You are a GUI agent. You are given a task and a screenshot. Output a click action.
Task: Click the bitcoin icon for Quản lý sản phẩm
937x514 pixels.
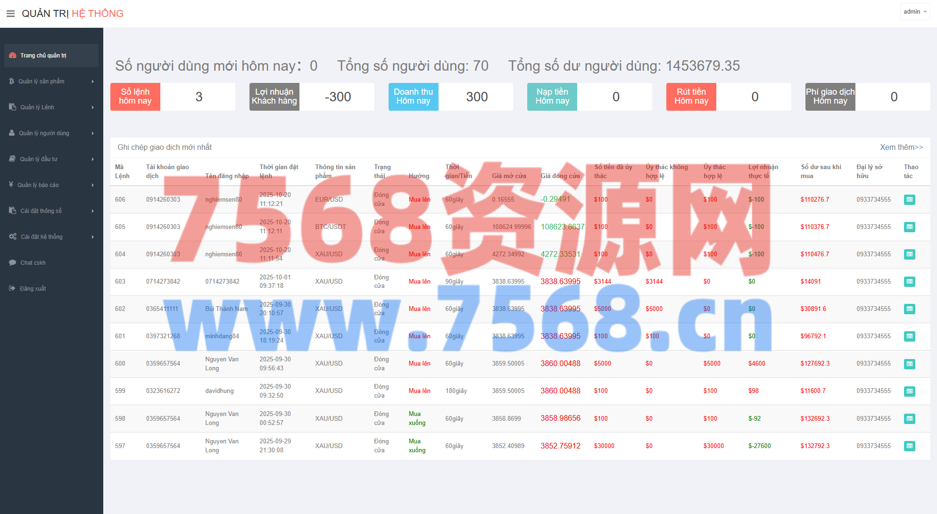(12, 82)
